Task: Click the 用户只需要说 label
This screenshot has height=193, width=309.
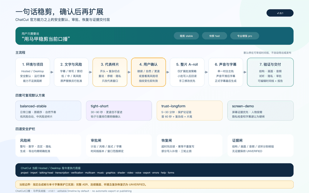Action: 30,34
